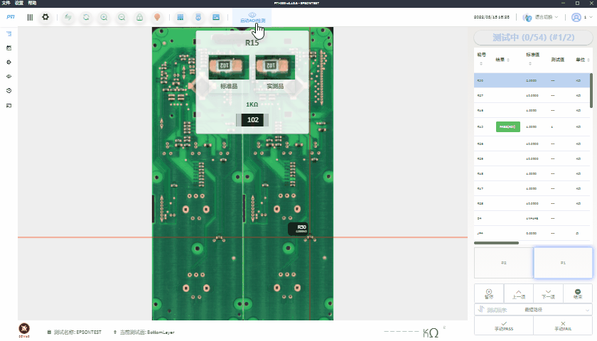This screenshot has height=341, width=597.
Task: Click the gear settings icon in toolbar
Action: coord(45,17)
